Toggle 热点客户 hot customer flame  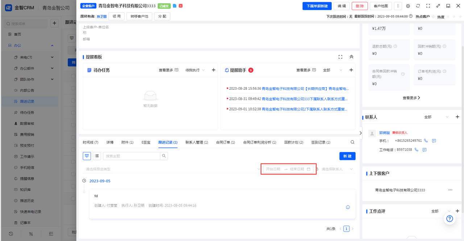coord(433,17)
